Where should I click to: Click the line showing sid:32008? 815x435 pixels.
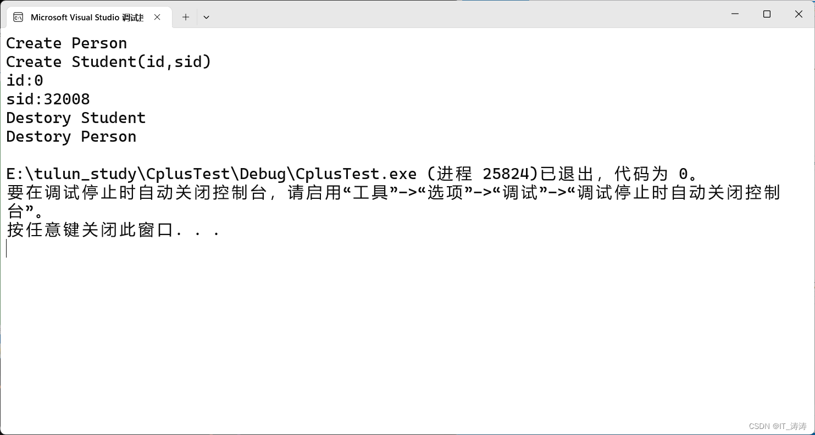[x=48, y=99]
